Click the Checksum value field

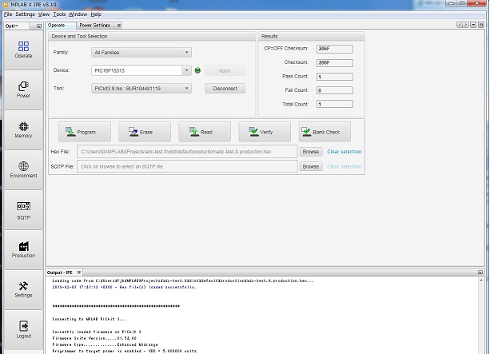[x=335, y=63]
